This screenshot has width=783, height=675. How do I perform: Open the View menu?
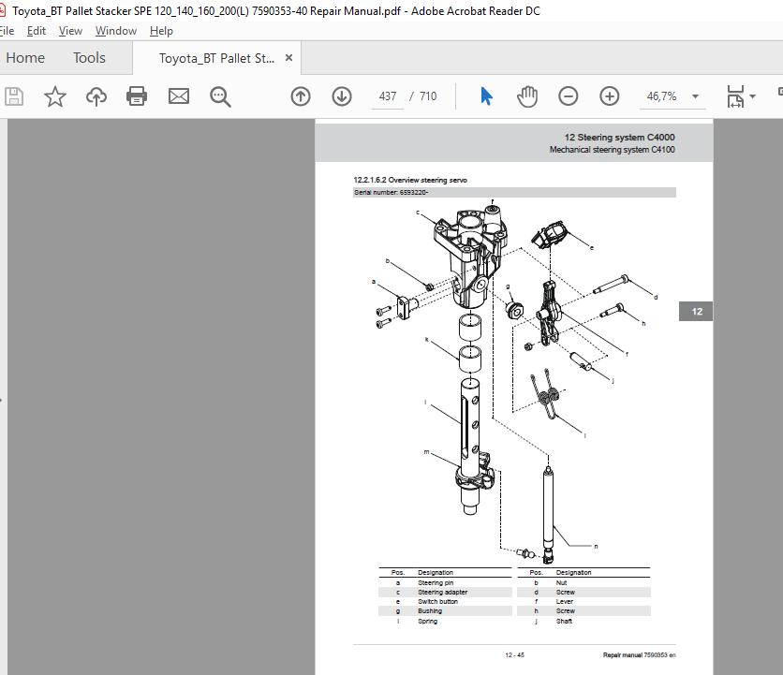click(x=70, y=30)
